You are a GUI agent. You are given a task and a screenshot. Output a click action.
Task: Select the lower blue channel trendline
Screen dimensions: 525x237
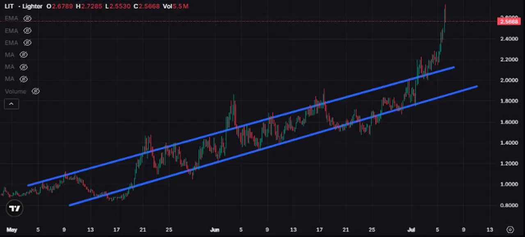pyautogui.click(x=273, y=145)
